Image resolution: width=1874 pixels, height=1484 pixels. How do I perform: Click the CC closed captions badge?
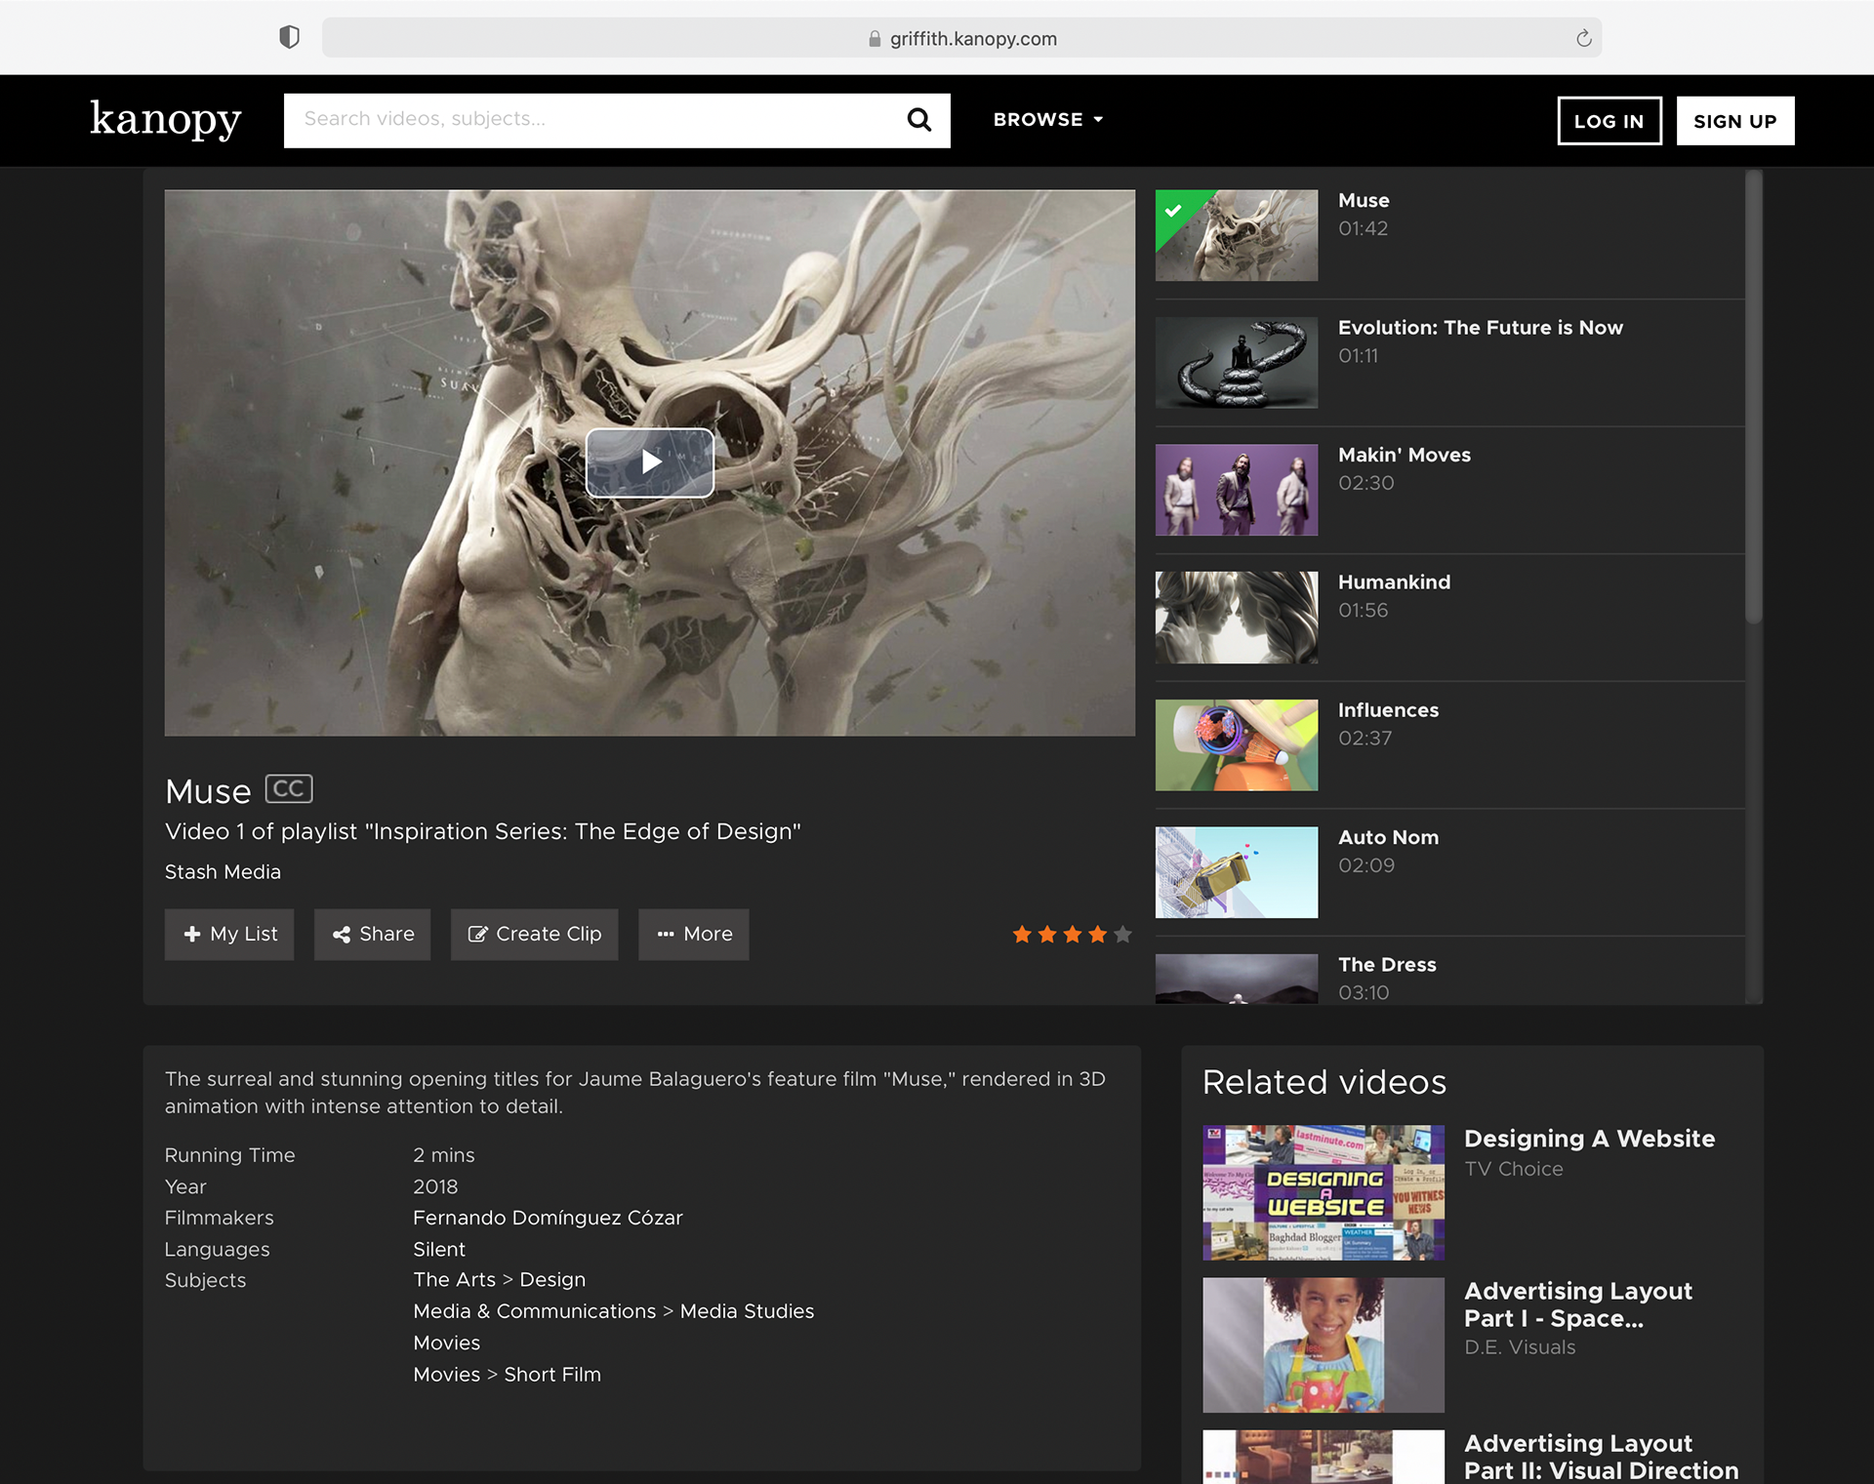[x=289, y=788]
